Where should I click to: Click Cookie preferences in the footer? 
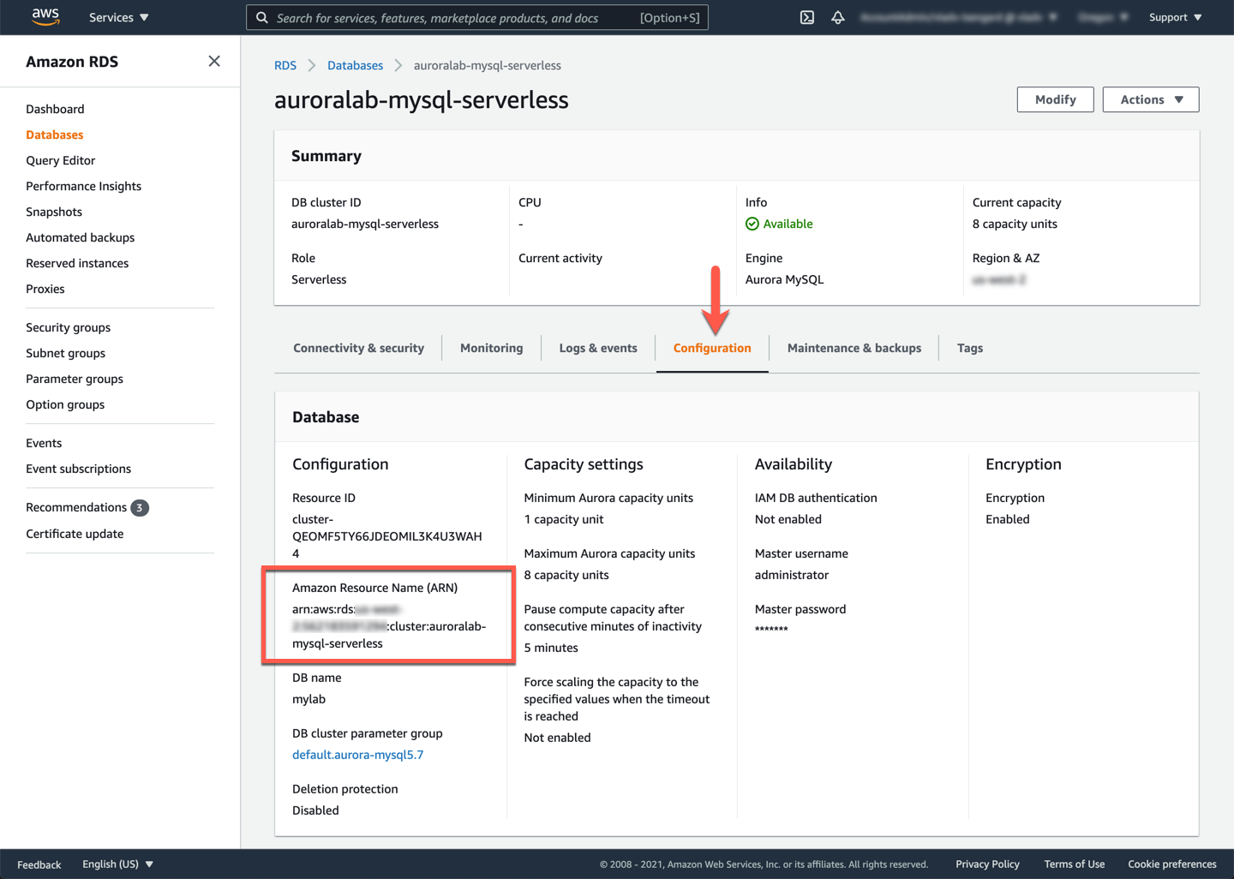coord(1171,864)
